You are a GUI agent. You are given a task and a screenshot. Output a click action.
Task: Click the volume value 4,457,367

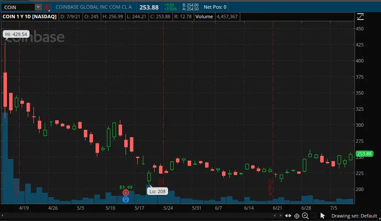pyautogui.click(x=227, y=16)
